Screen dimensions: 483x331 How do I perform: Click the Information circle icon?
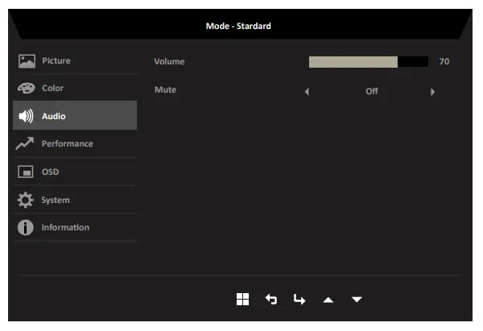click(27, 228)
